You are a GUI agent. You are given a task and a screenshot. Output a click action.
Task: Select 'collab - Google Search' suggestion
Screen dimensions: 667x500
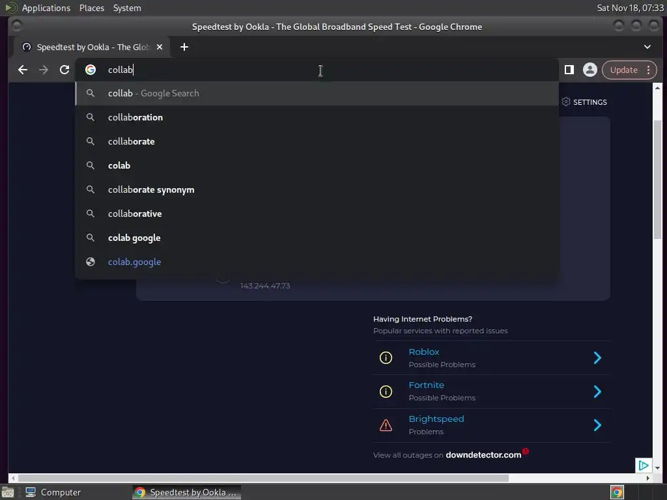[x=317, y=93]
